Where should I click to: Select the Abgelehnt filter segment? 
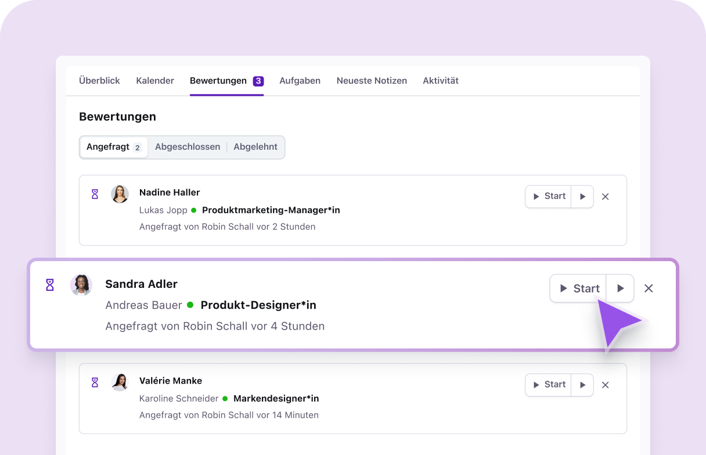[x=255, y=147]
